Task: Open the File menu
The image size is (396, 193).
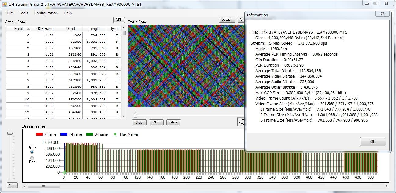Action: pyautogui.click(x=10, y=13)
